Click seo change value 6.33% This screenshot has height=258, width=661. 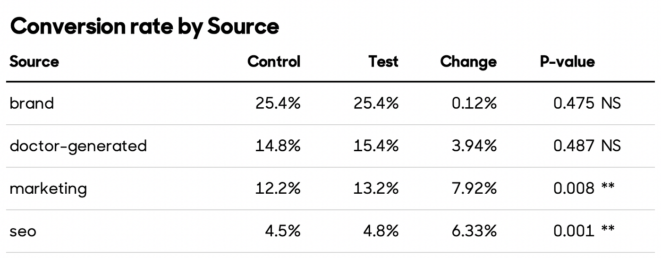pos(474,231)
